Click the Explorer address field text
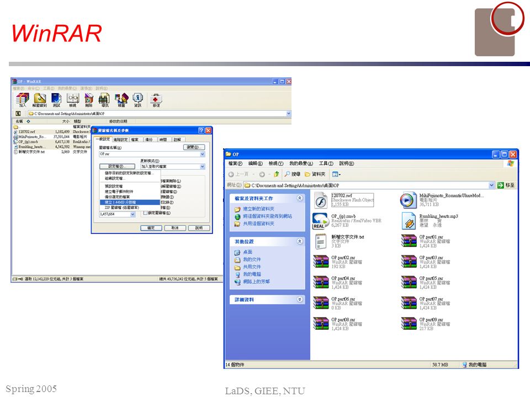The image size is (530, 397). pos(295,185)
